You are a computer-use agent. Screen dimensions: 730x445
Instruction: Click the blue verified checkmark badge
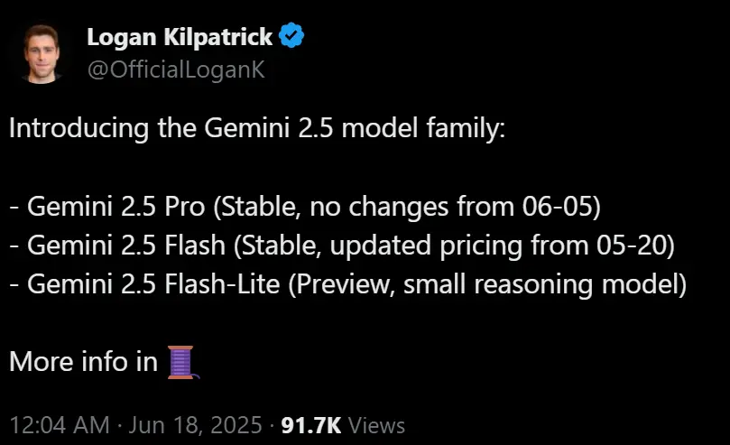(291, 35)
